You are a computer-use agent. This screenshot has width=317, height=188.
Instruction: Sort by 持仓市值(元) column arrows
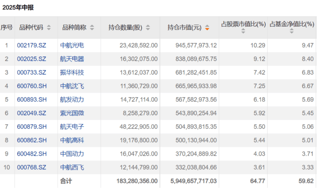tap(207, 28)
